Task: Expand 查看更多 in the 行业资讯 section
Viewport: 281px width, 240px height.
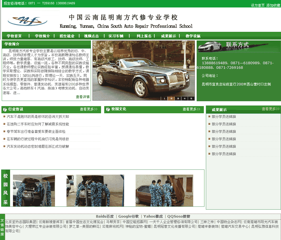Action: point(88,109)
